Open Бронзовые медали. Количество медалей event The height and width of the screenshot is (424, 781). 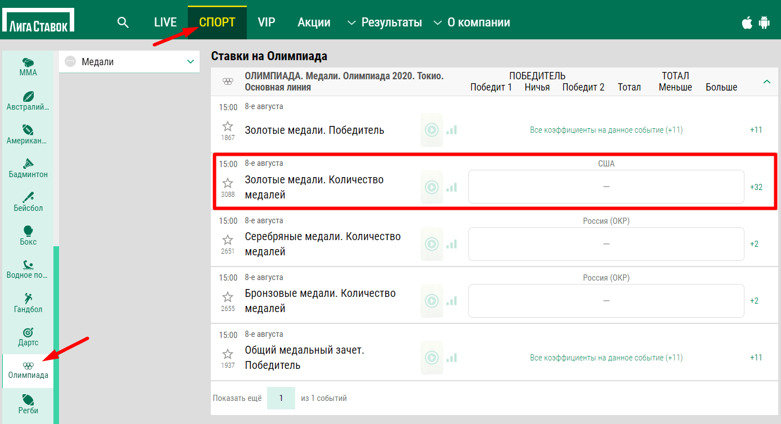(320, 301)
